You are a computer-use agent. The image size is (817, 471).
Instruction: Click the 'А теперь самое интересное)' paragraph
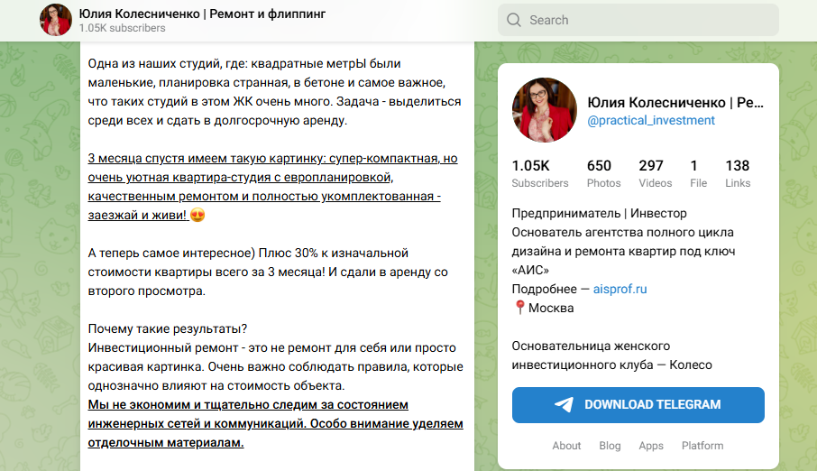pyautogui.click(x=268, y=272)
